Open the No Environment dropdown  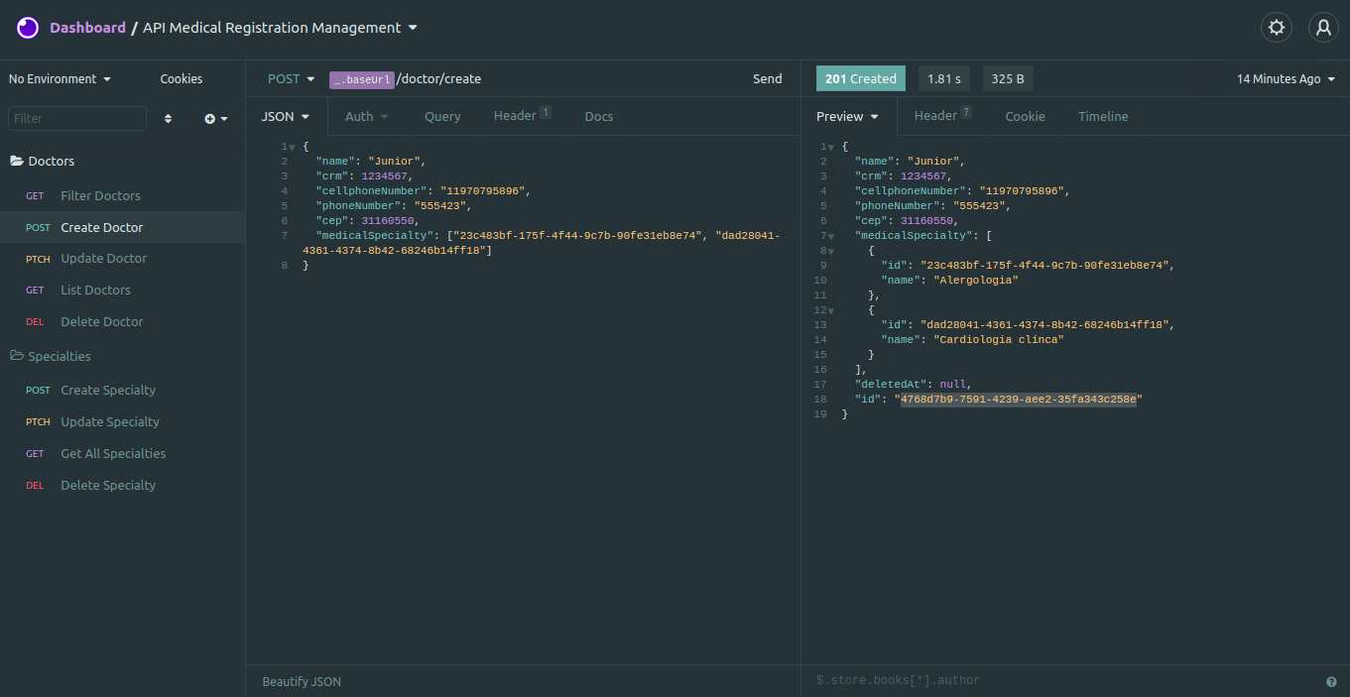(x=60, y=79)
